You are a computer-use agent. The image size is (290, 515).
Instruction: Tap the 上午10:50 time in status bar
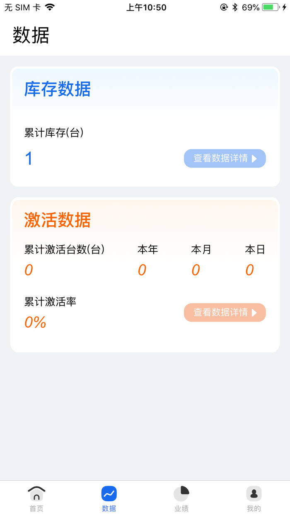[145, 7]
